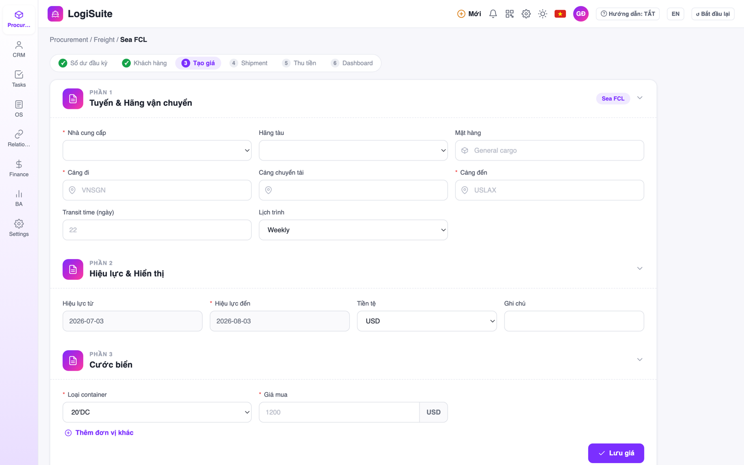Go to Số dư đầu kỳ step
Viewport: 744px width, 465px height.
click(83, 63)
